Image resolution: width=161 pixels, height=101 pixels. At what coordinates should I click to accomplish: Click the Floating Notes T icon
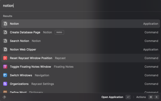[5, 66]
